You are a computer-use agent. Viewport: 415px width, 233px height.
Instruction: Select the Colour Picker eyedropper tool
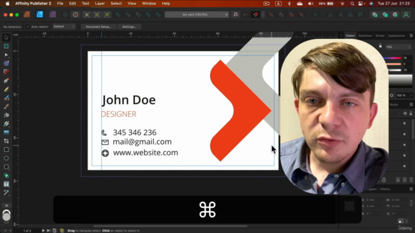point(6,193)
